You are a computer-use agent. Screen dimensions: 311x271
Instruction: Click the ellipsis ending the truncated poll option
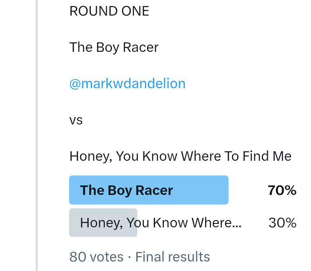tap(236, 224)
